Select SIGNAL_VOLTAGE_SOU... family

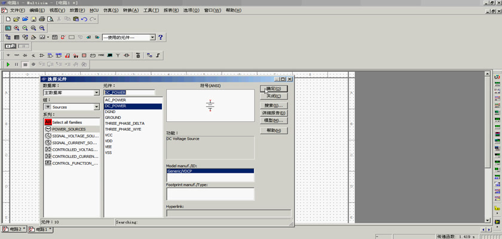pos(72,136)
